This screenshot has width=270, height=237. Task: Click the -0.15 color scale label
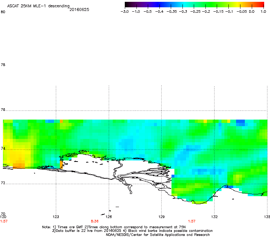(218, 12)
